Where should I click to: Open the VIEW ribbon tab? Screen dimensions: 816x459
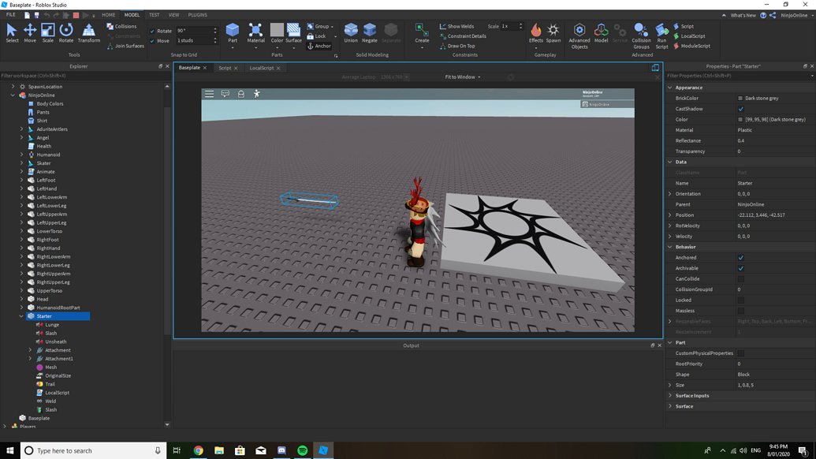point(173,14)
